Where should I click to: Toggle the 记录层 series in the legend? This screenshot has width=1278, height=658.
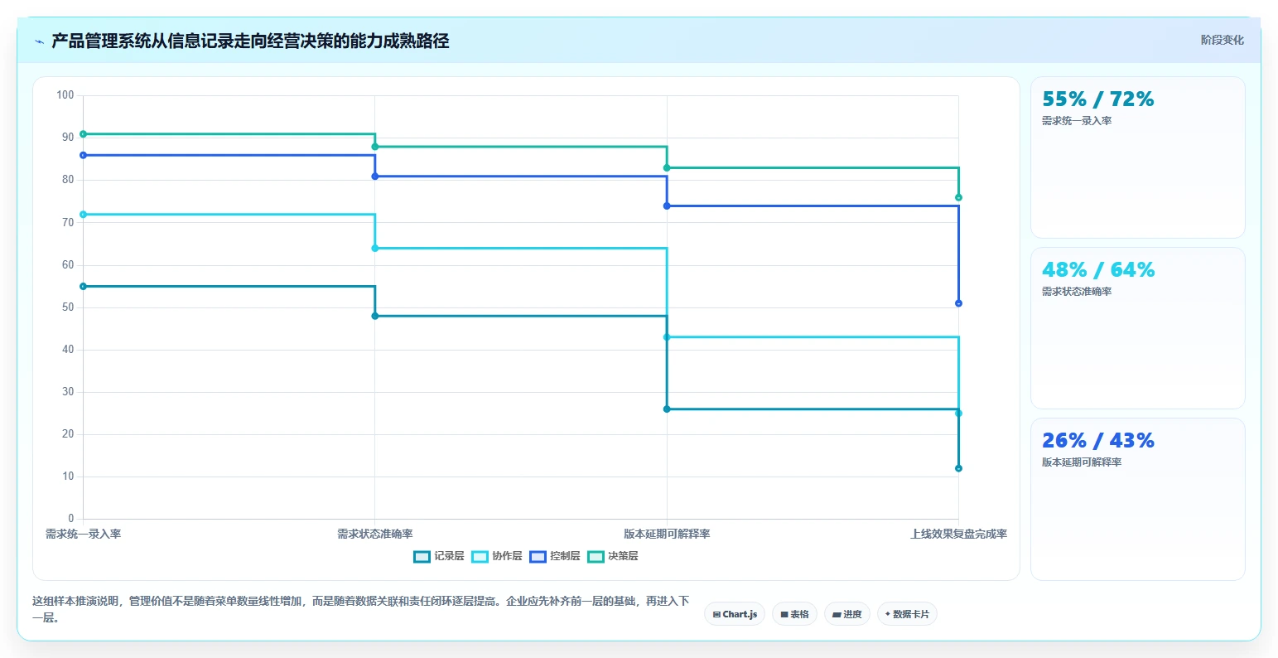pyautogui.click(x=439, y=556)
